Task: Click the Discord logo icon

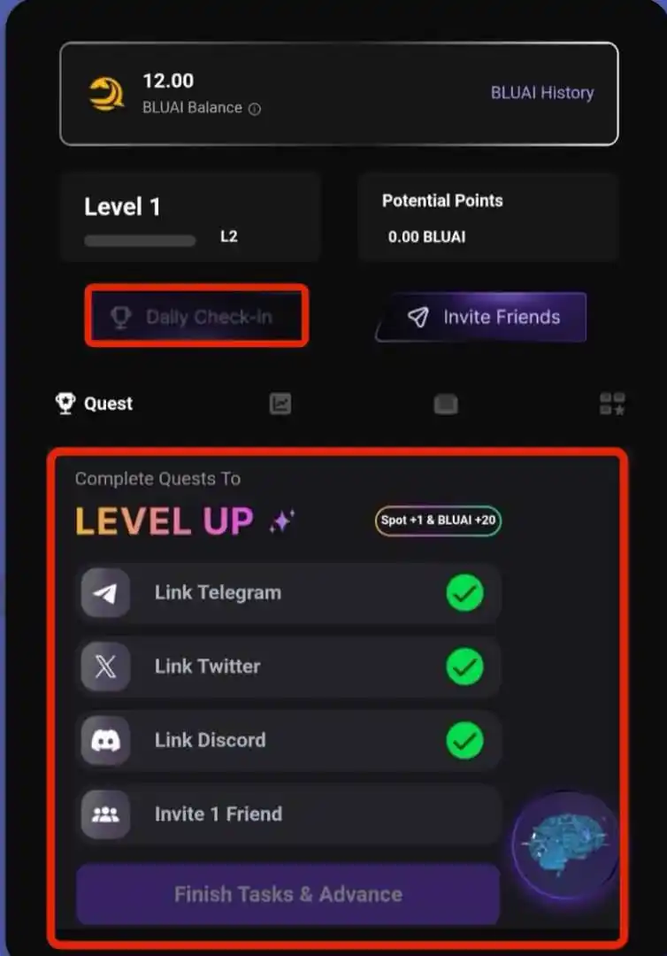Action: 105,740
